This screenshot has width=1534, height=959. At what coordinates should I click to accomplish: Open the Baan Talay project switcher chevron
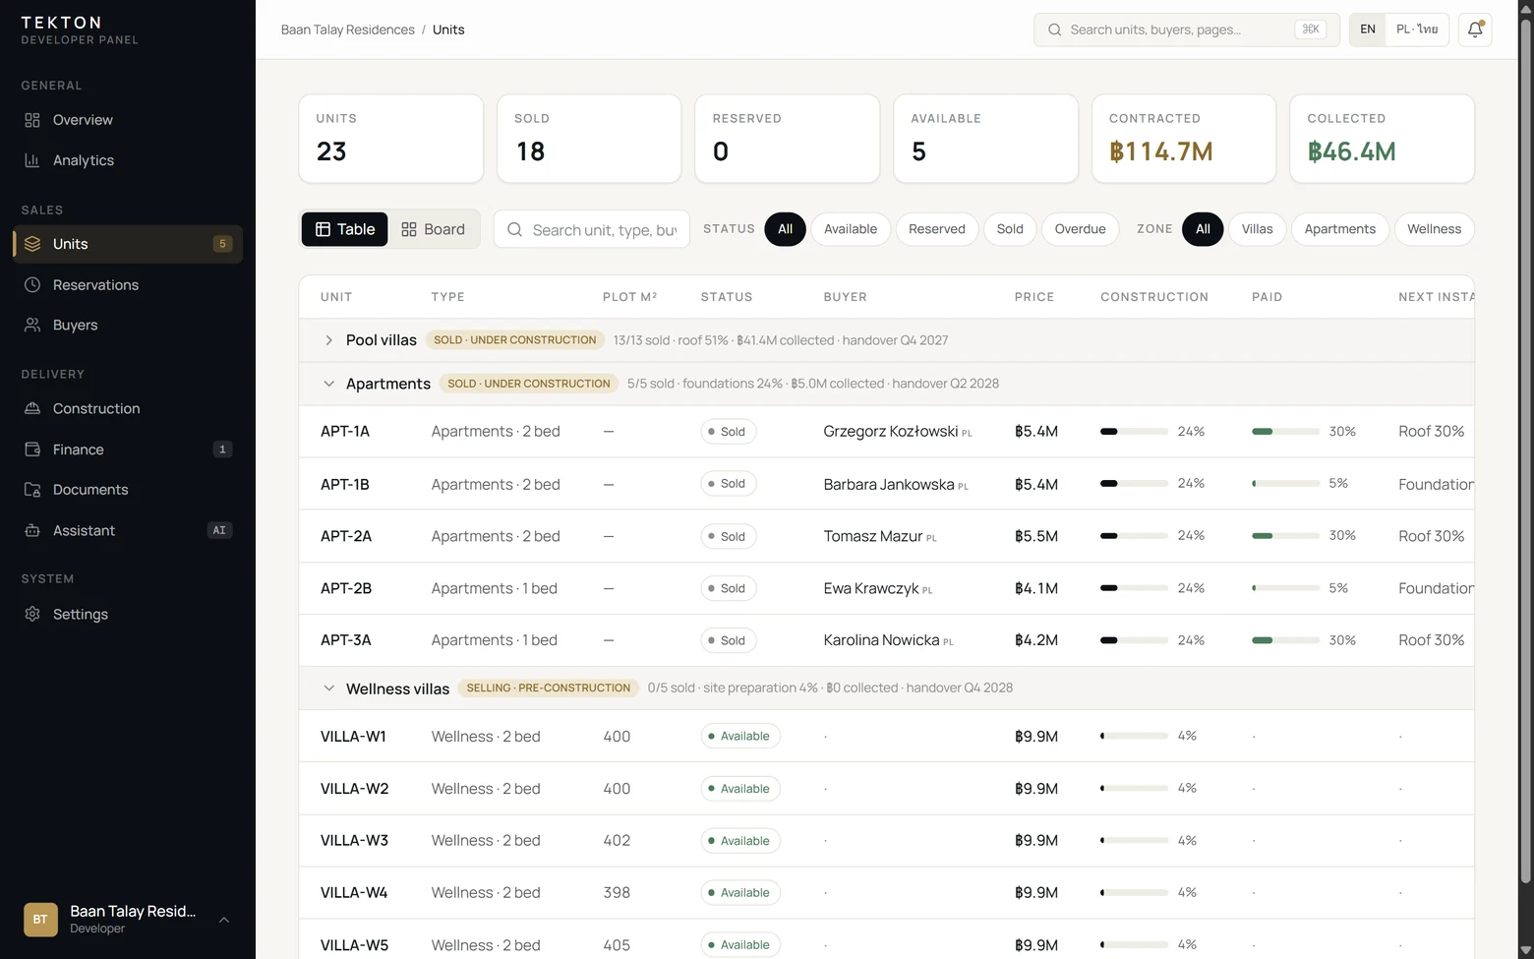pyautogui.click(x=224, y=920)
